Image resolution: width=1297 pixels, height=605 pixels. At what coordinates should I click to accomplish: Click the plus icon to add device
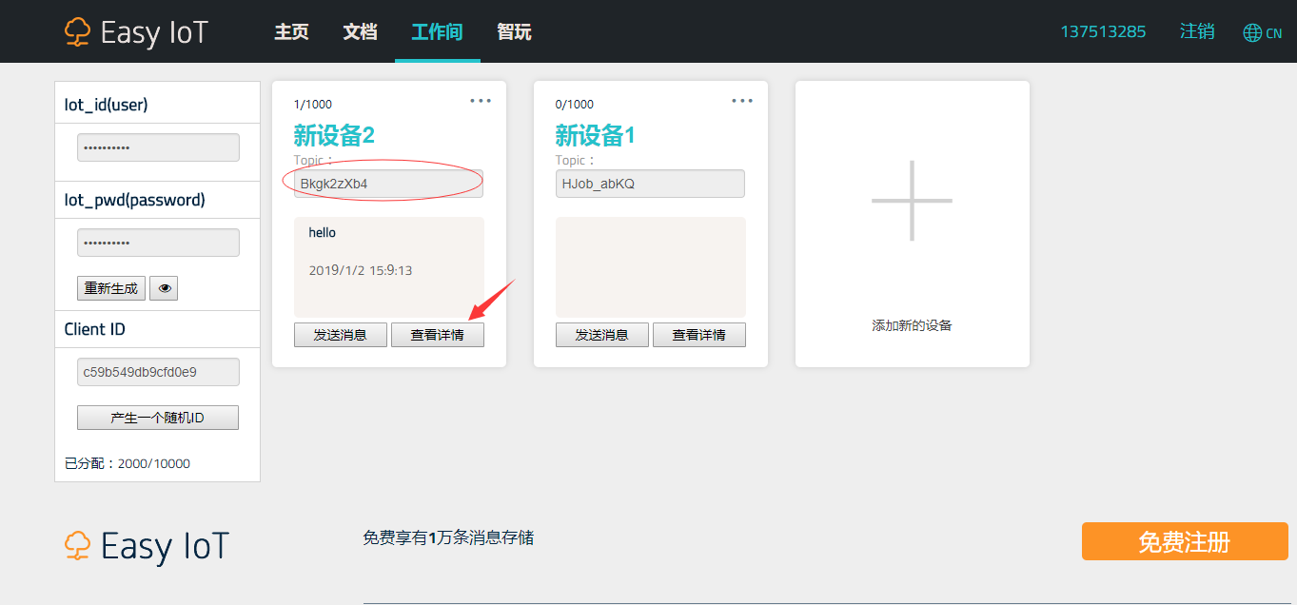click(x=912, y=201)
